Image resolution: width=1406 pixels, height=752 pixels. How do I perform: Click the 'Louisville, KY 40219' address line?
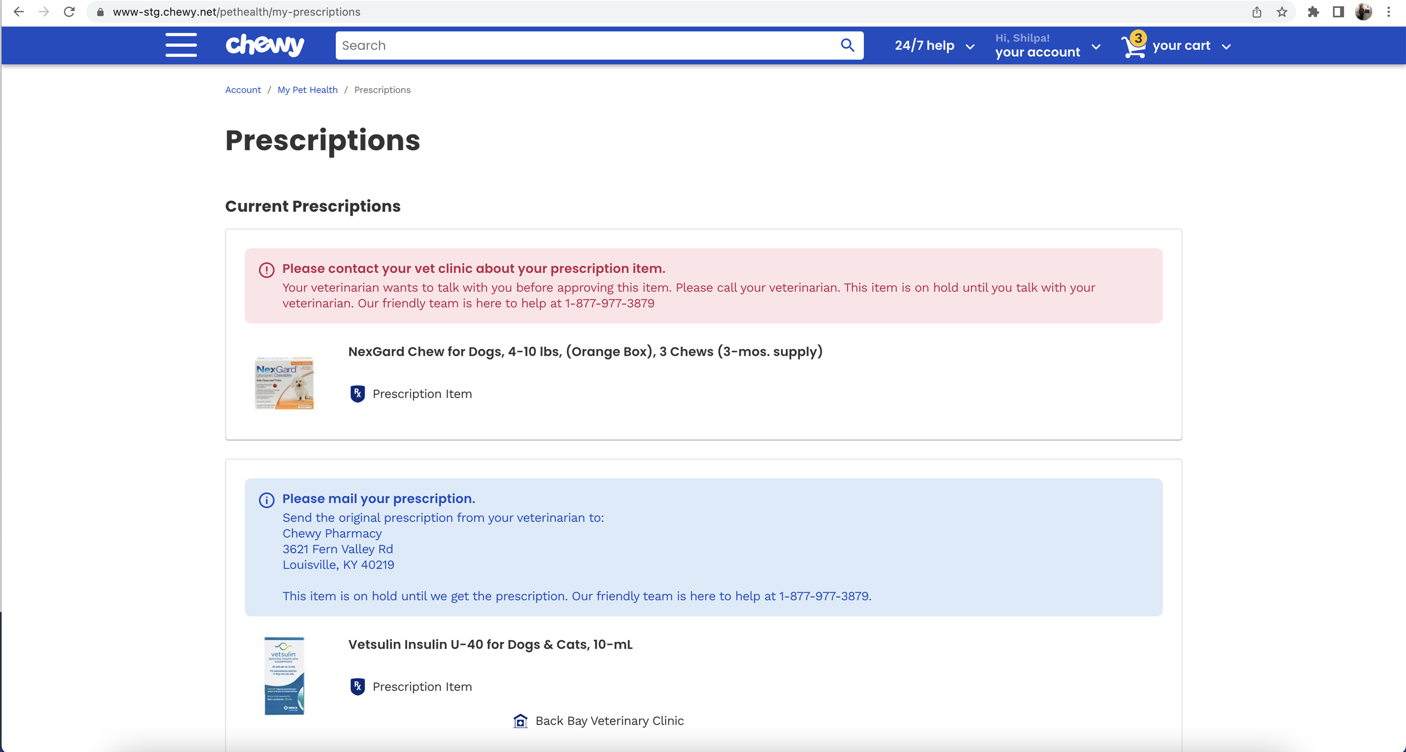click(338, 565)
